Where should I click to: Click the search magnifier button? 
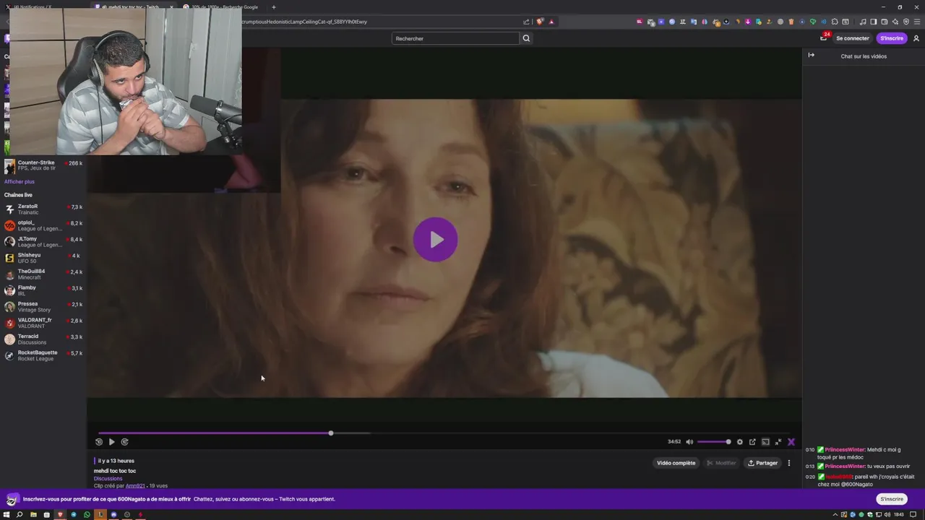click(x=526, y=38)
